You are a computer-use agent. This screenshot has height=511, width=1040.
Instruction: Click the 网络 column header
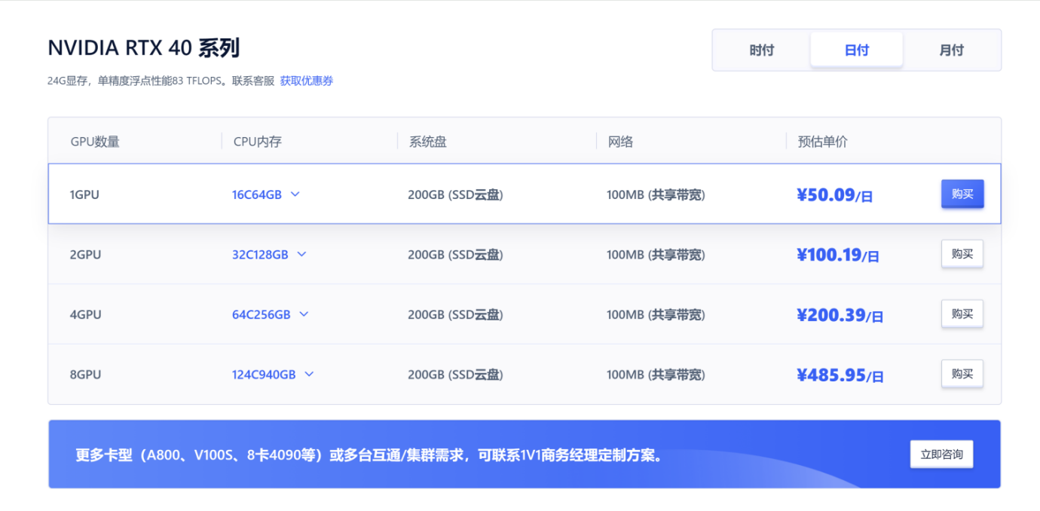pyautogui.click(x=620, y=141)
